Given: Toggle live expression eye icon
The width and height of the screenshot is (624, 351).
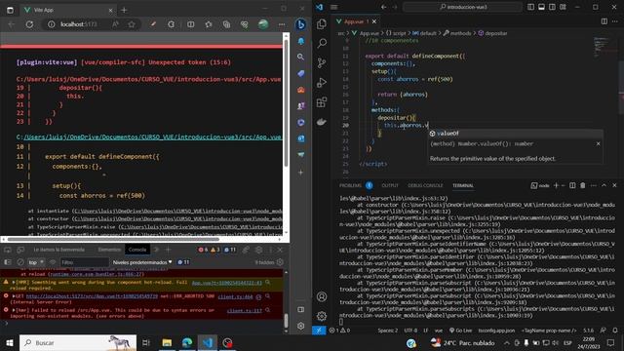Looking at the screenshot, I should click(53, 262).
